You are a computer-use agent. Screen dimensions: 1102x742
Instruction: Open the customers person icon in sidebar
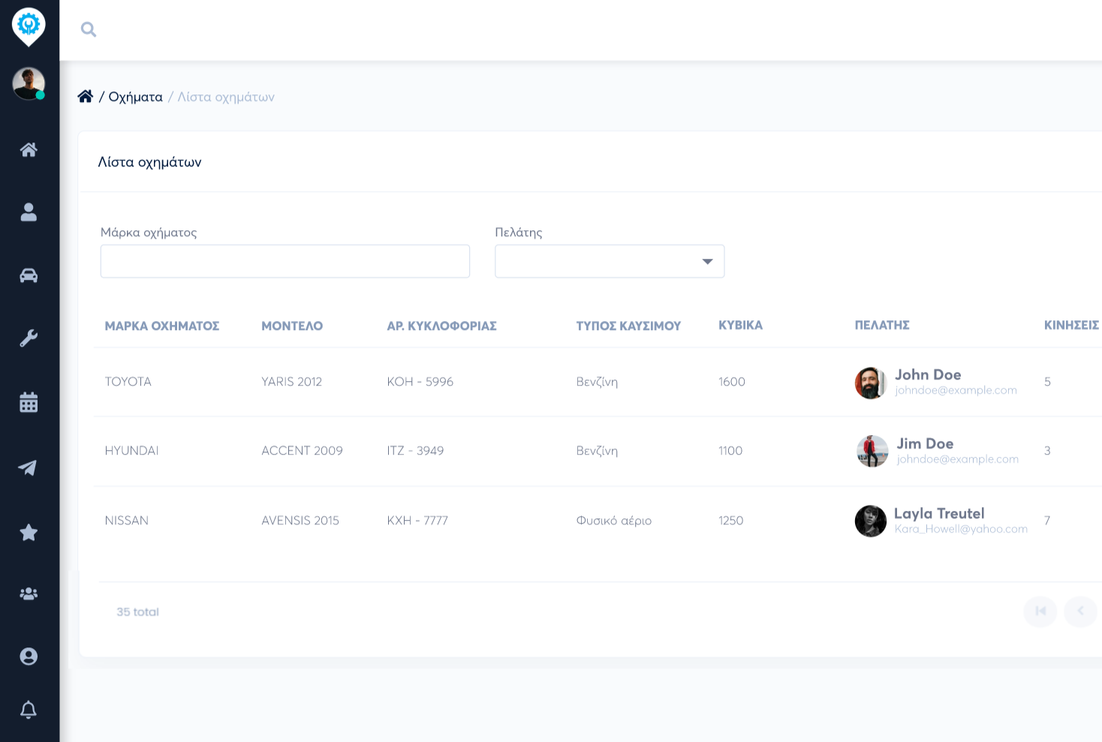(x=29, y=212)
